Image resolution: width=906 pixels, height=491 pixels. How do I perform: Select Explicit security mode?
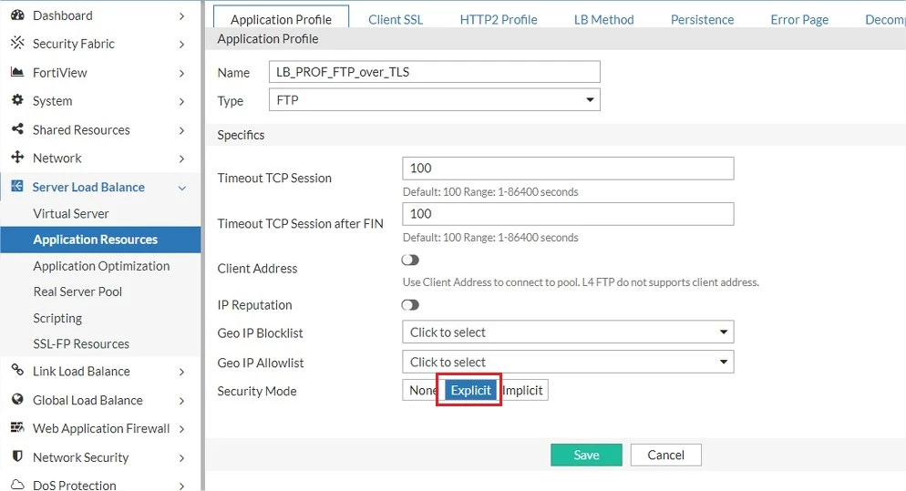tap(470, 391)
